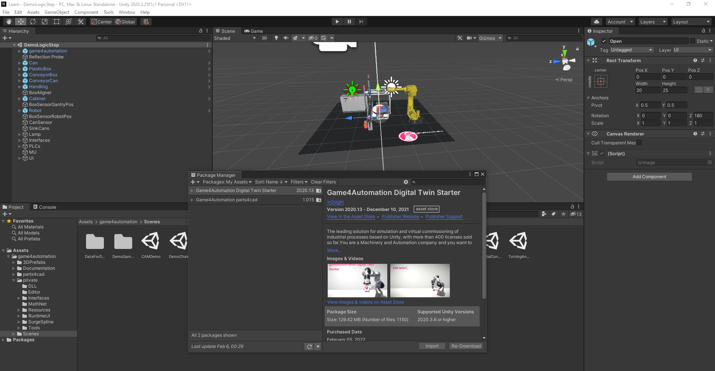
Task: Open the Window menu
Action: (x=127, y=12)
